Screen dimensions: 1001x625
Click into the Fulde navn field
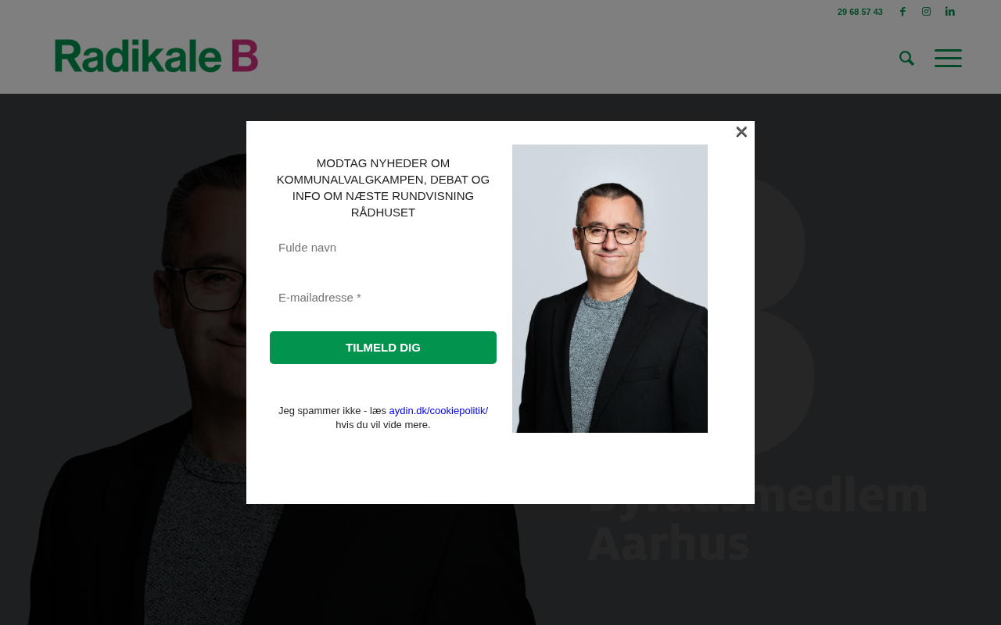(x=383, y=248)
